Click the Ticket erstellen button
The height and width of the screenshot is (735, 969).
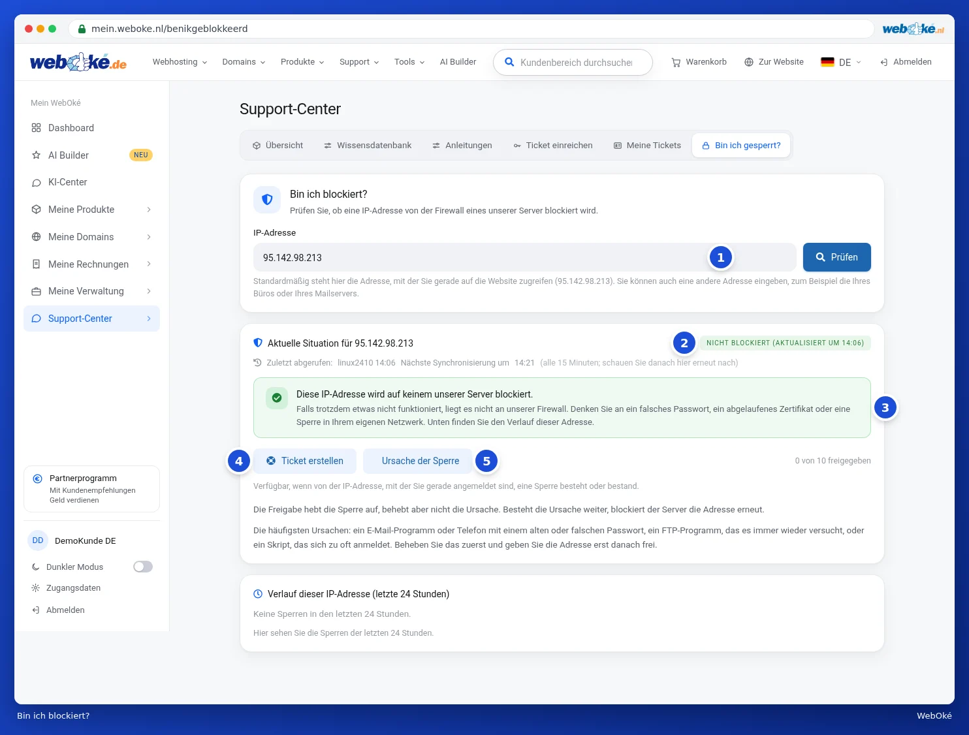(305, 461)
